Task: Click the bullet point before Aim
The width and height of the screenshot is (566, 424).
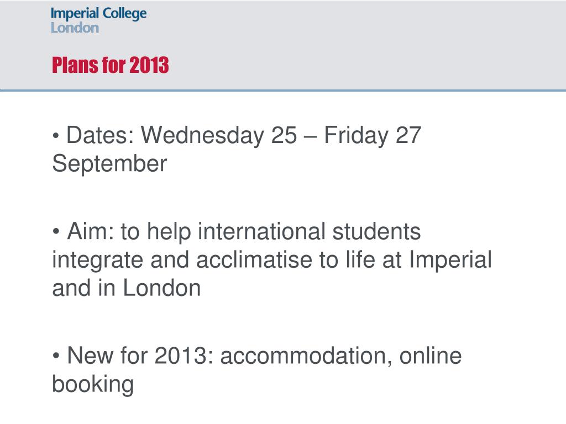Action: [56, 232]
